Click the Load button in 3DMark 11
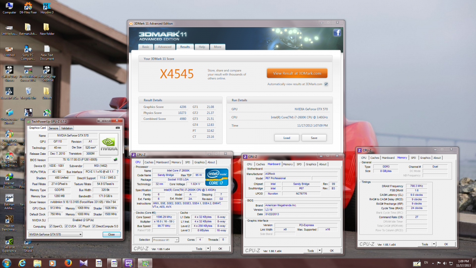 click(286, 138)
